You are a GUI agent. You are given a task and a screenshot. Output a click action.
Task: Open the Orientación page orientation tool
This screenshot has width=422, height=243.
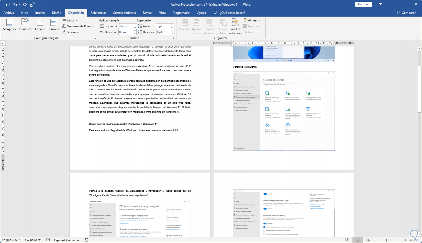coord(25,26)
